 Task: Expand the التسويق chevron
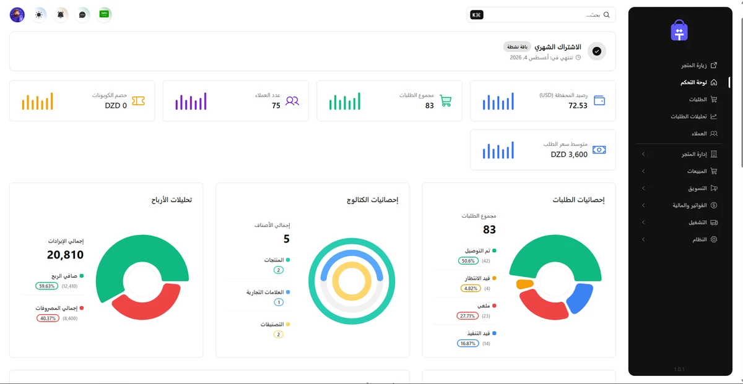click(643, 188)
